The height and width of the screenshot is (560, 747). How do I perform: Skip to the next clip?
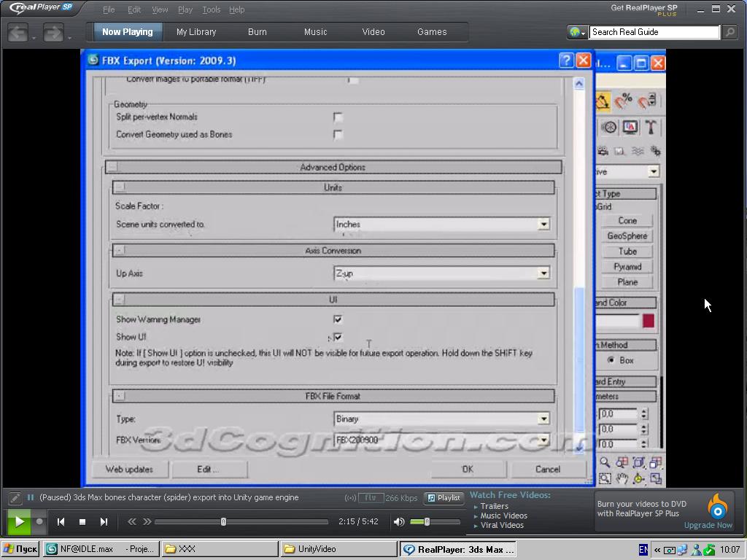[104, 522]
